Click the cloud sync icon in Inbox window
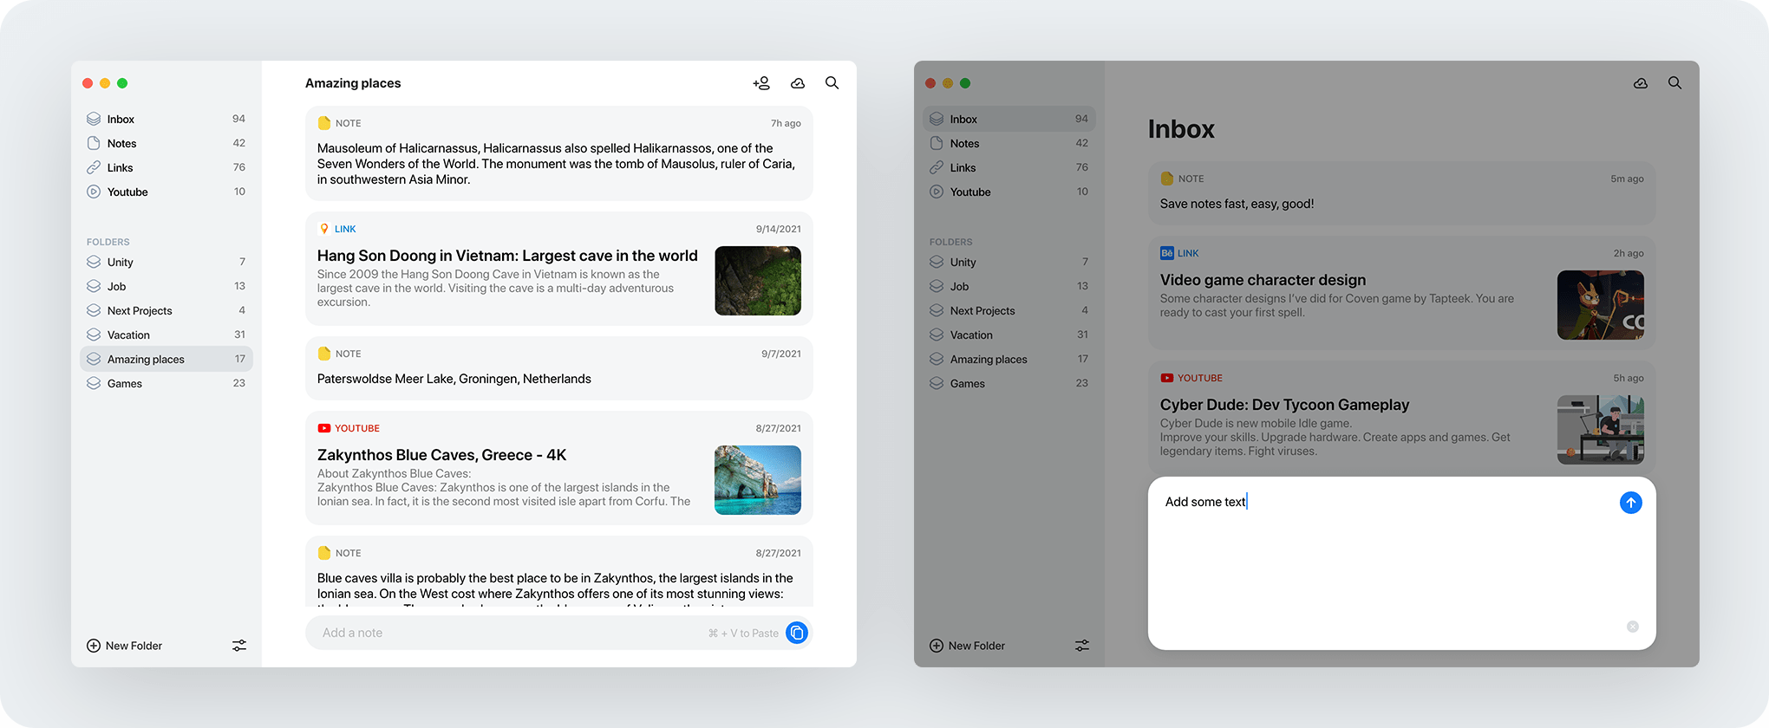1769x728 pixels. pyautogui.click(x=1640, y=83)
